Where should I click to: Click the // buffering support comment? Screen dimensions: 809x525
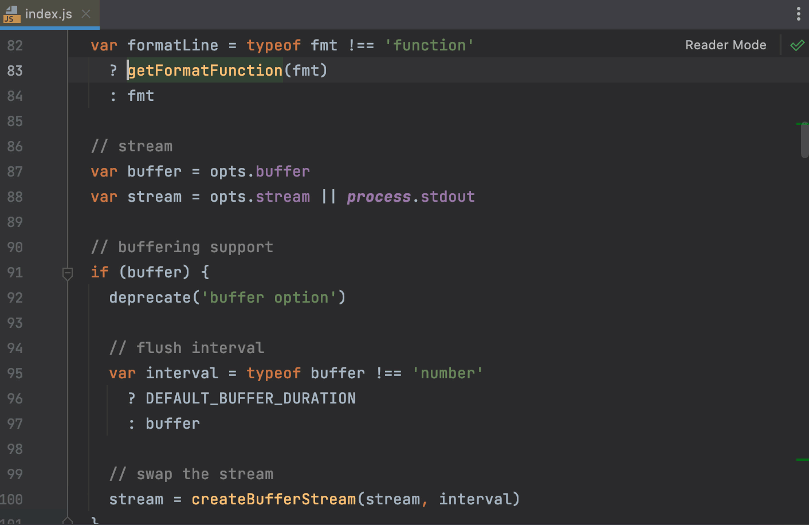[182, 247]
